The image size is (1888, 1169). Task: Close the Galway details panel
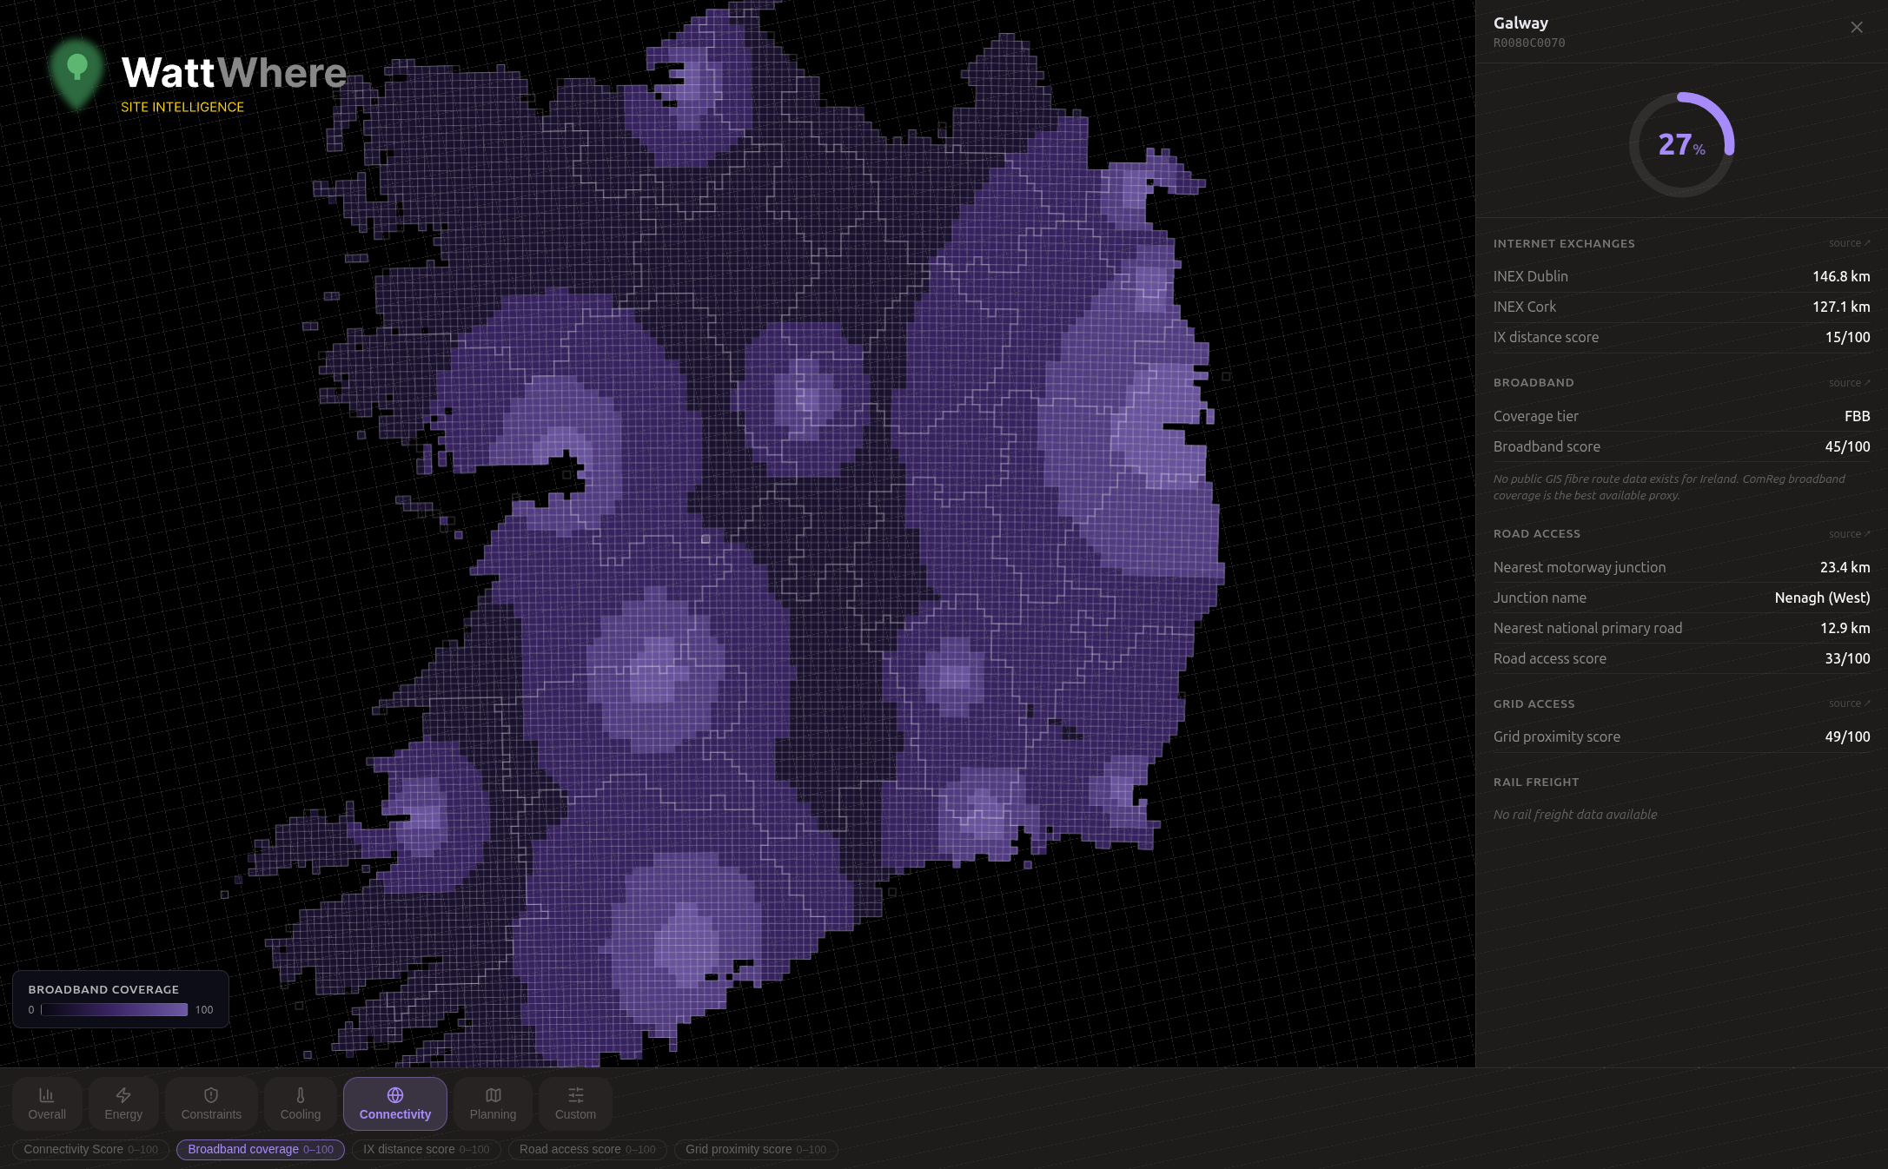pyautogui.click(x=1856, y=28)
